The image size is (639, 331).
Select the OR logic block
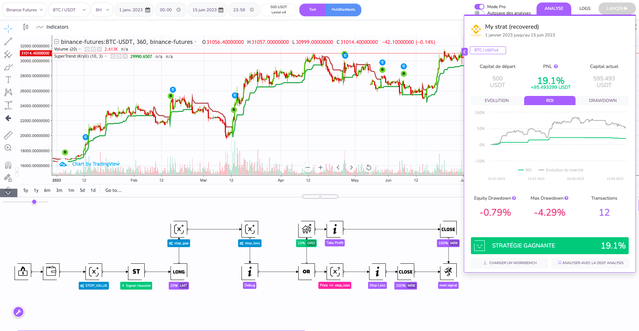point(306,272)
